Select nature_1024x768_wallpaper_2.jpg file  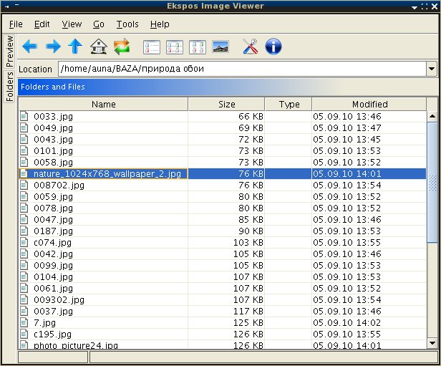coord(107,173)
